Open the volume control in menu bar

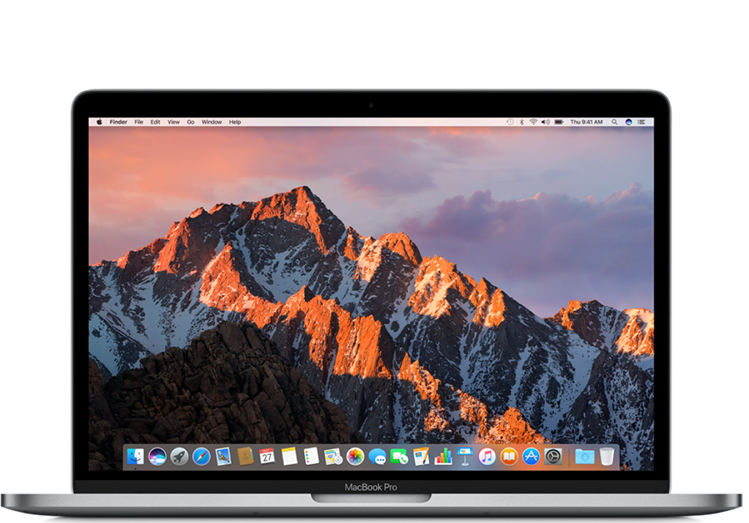545,122
